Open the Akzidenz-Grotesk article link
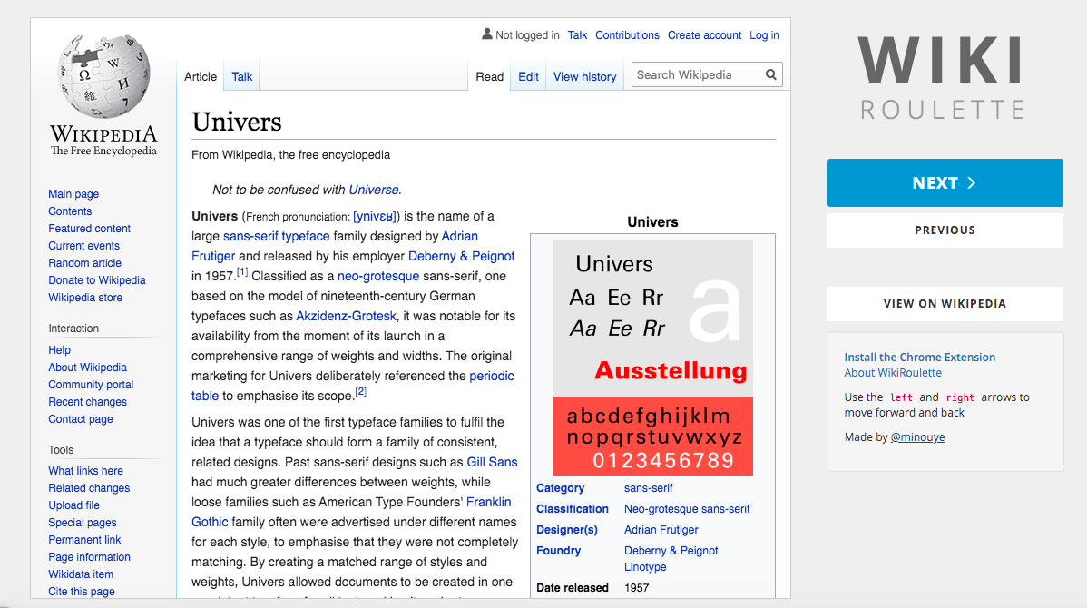The height and width of the screenshot is (608, 1087). click(346, 316)
